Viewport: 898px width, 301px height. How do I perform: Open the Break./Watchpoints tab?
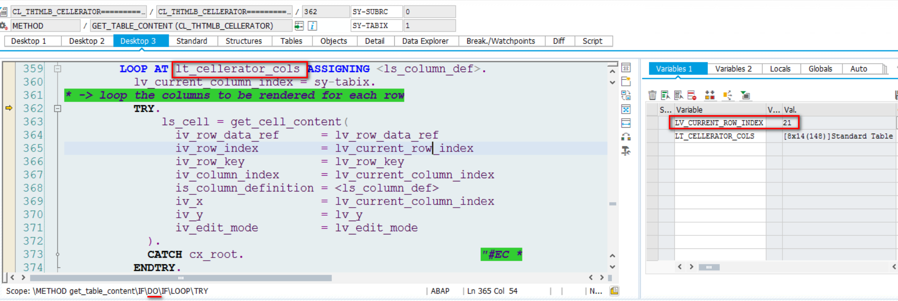point(501,41)
